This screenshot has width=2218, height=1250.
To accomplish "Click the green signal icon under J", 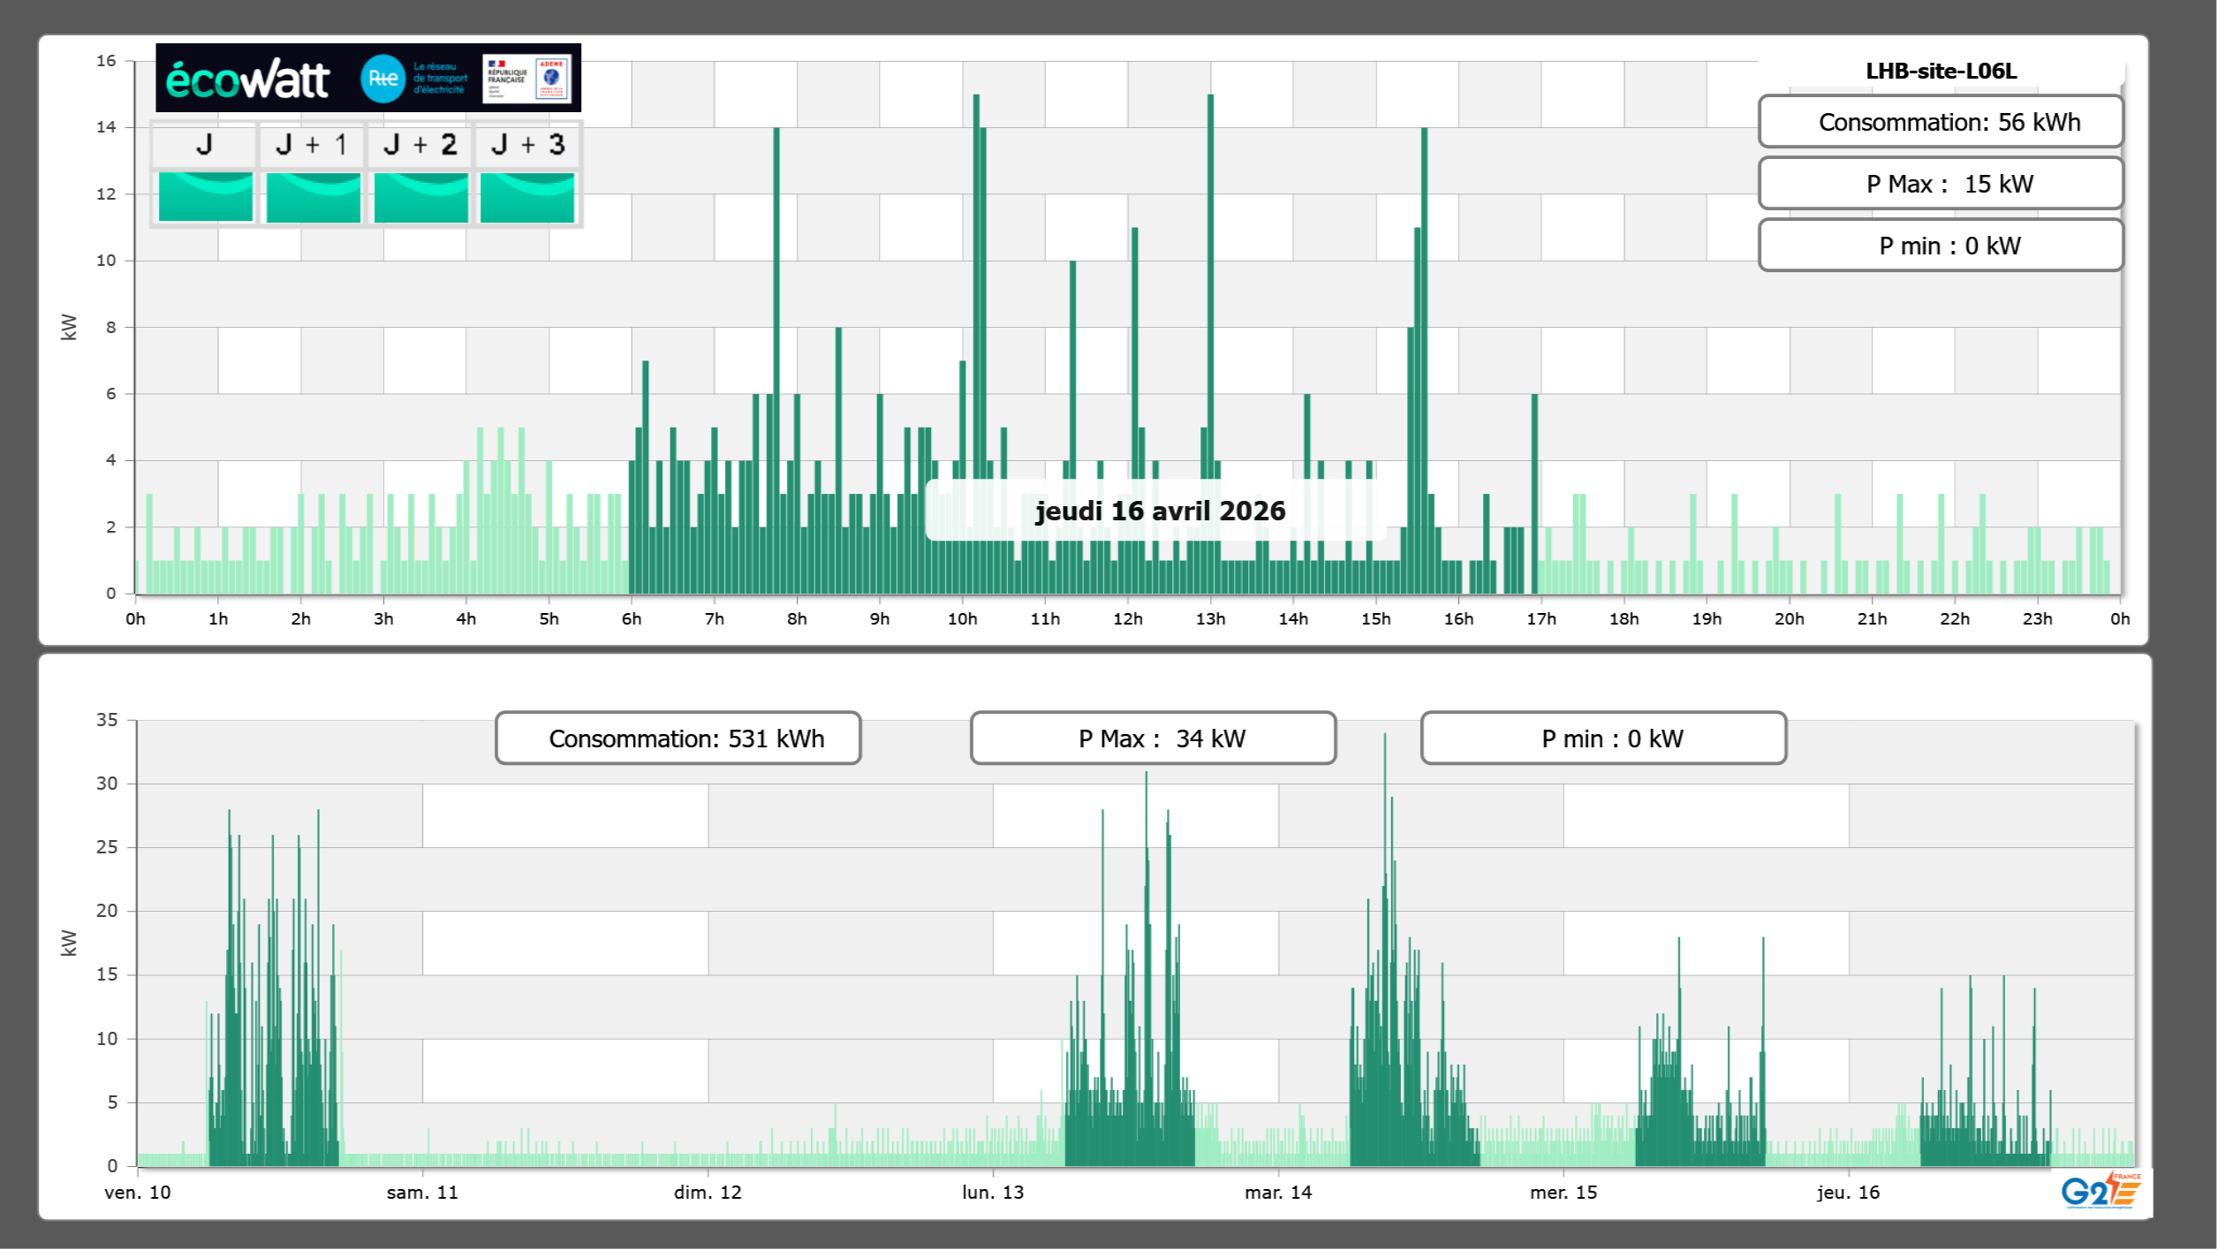I will tap(205, 196).
